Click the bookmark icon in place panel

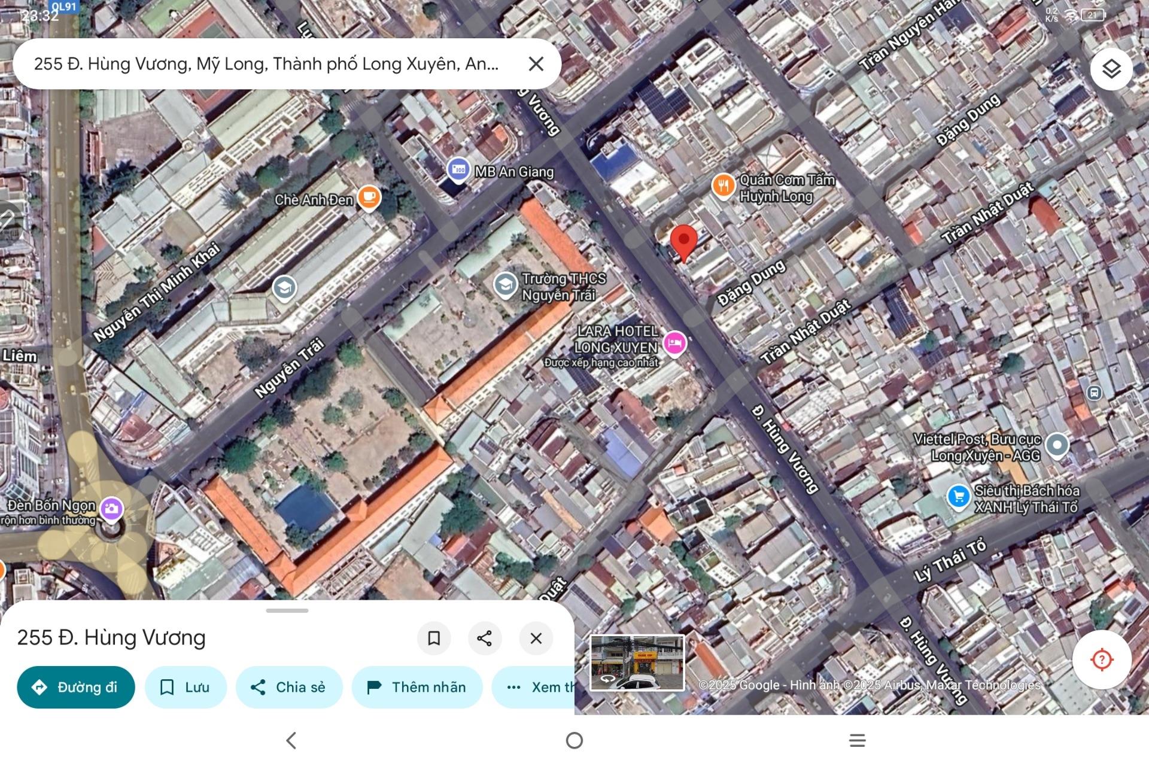coord(434,638)
